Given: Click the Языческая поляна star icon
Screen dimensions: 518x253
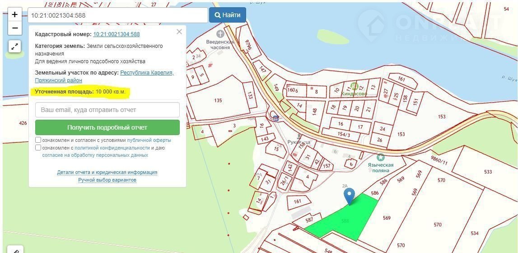Looking at the screenshot, I should 381,157.
